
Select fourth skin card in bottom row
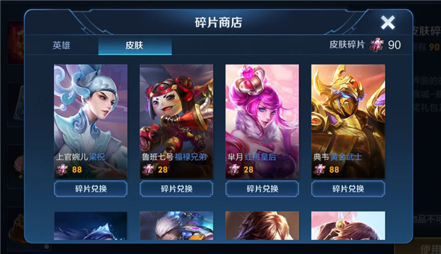[348, 226]
